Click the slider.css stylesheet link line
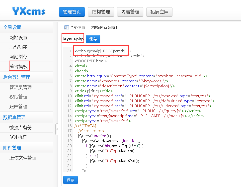This screenshot has height=187, width=241. coord(143,106)
